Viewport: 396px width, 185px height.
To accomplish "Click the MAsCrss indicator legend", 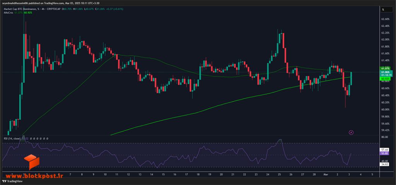I will tap(8, 12).
